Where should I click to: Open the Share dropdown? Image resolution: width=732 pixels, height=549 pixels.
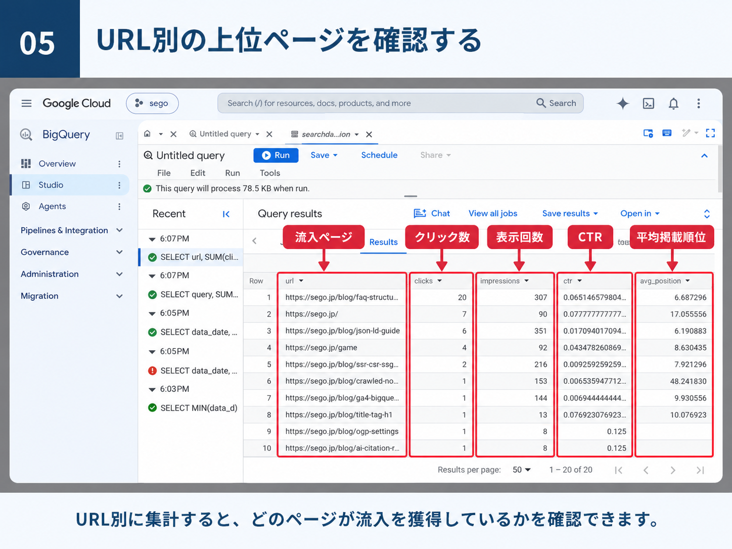click(435, 155)
